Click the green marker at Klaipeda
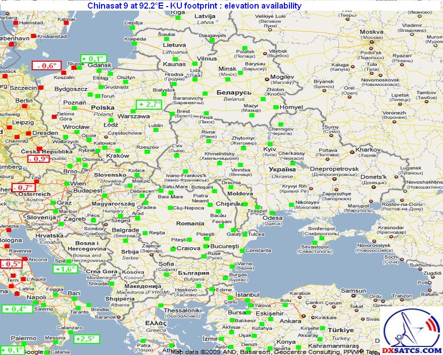This screenshot has width=443, height=355. (134, 44)
